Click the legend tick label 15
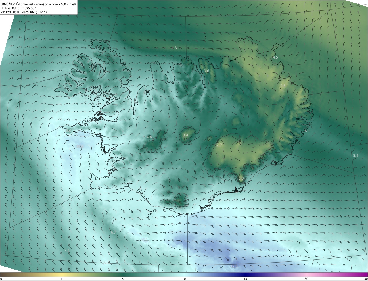The width and height of the screenshot is (368, 281). 245,279
